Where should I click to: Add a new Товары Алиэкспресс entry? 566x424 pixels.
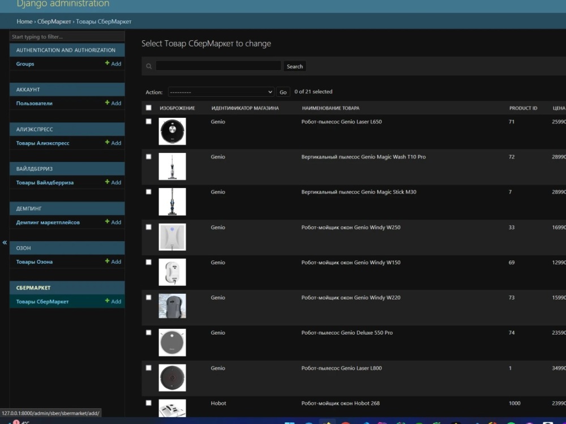coord(113,143)
